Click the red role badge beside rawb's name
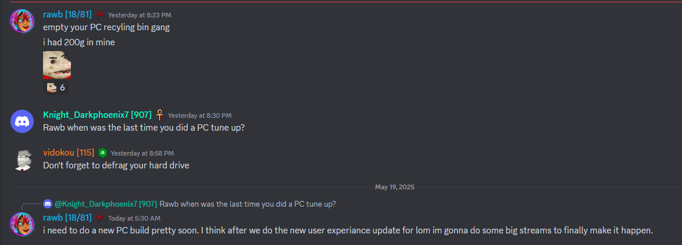 (x=99, y=15)
